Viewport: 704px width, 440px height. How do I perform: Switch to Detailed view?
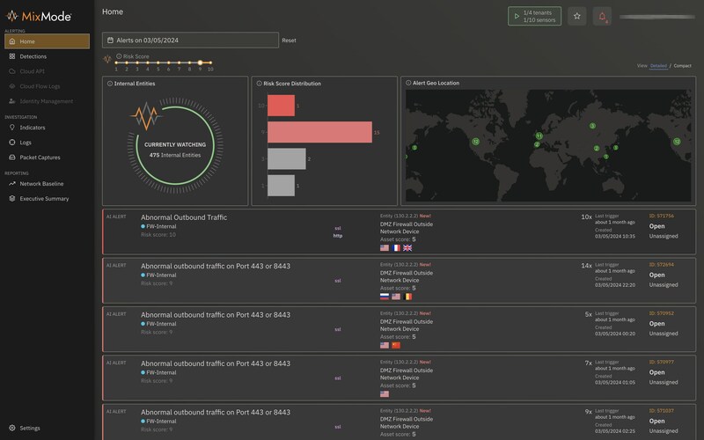[658, 65]
